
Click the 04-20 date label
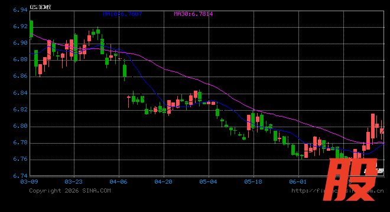[164, 182]
